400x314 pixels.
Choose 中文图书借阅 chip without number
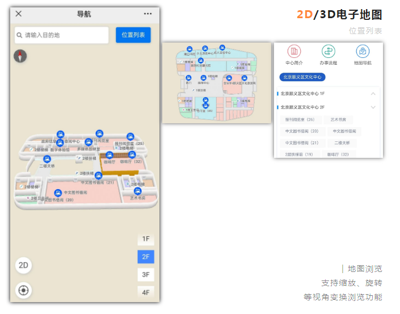pos(344,131)
